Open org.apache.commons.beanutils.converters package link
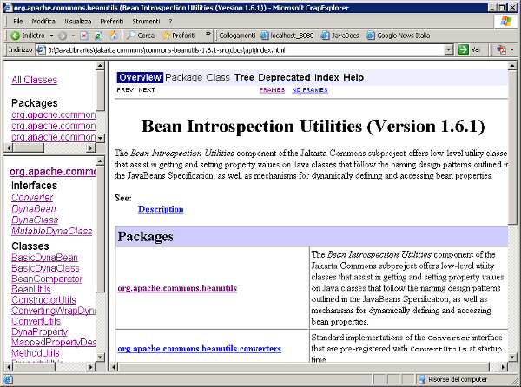 click(x=200, y=349)
